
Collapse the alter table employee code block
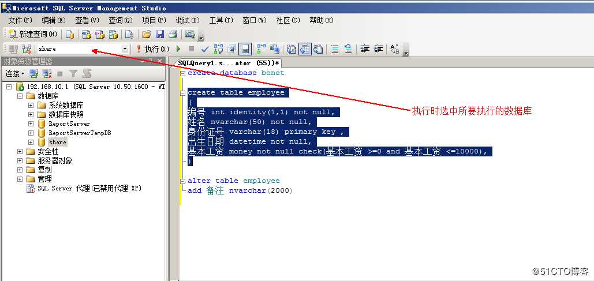pos(183,181)
